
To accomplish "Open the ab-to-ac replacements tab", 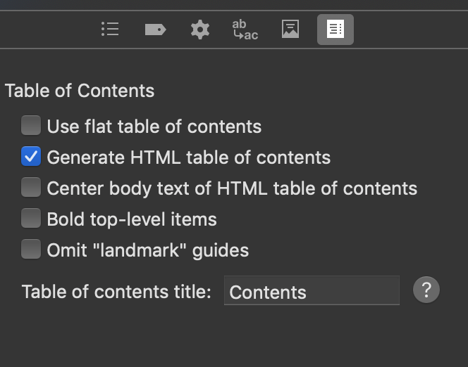I will tap(245, 29).
